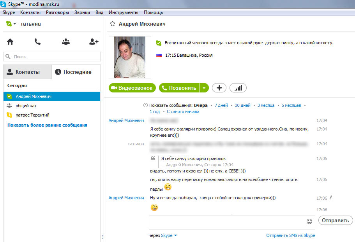
Task: Click the Отправить send button
Action: pos(335,220)
